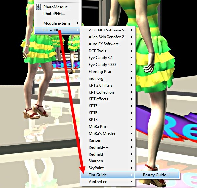Open the indii.org submenu
The width and height of the screenshot is (197, 188).
pyautogui.click(x=108, y=78)
